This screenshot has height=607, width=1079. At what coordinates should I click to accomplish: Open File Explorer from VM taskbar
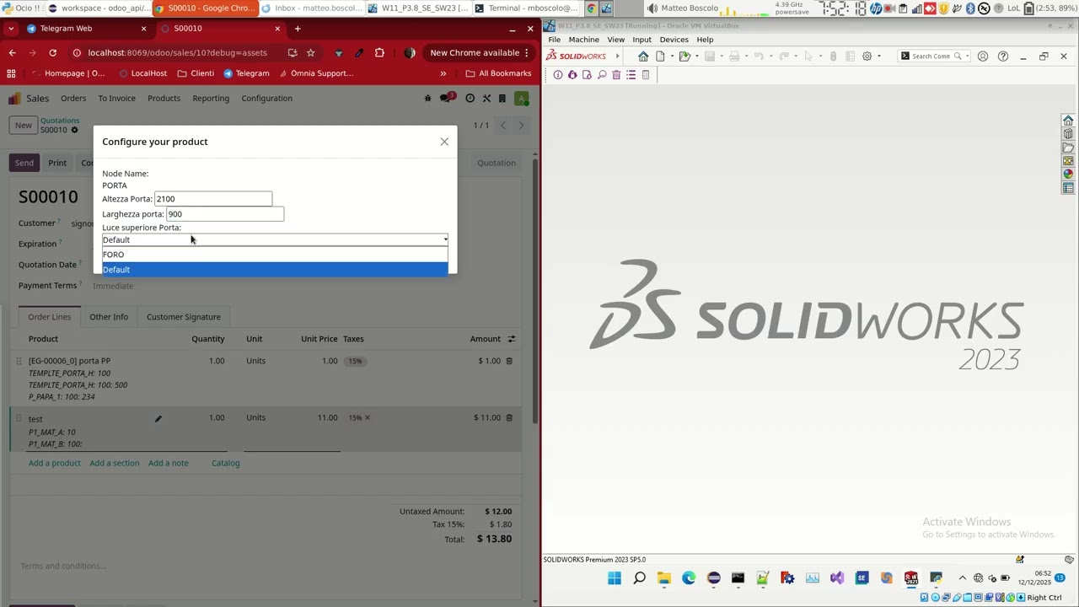[x=664, y=578]
